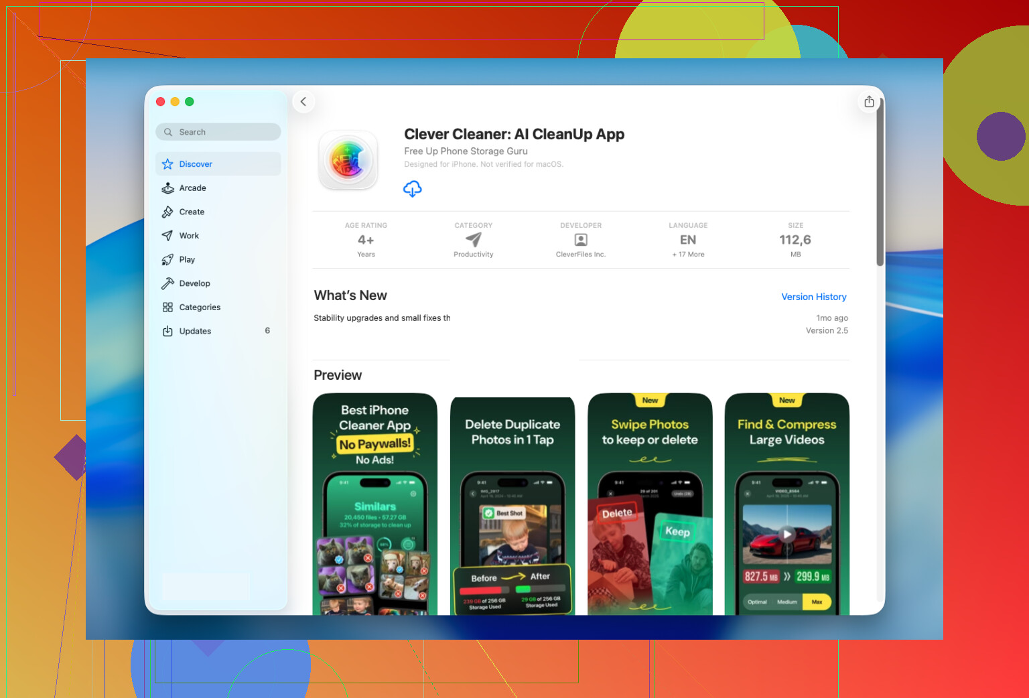Open the Updates section
This screenshot has width=1029, height=698.
click(218, 331)
